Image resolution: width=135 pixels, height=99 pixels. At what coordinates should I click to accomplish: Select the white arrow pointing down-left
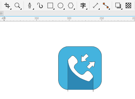coord(84,58)
